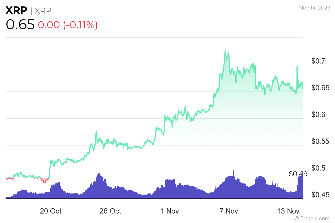This screenshot has height=223, width=335.
Task: Click the $0.49 baseline price label
Action: pyautogui.click(x=298, y=174)
